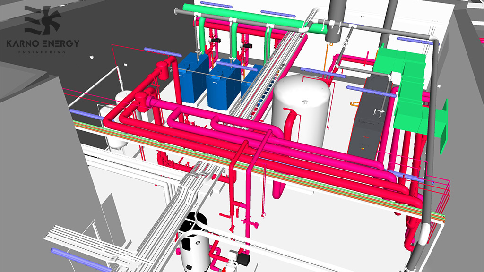Click the purple light fixture above the boilers

(163, 52)
